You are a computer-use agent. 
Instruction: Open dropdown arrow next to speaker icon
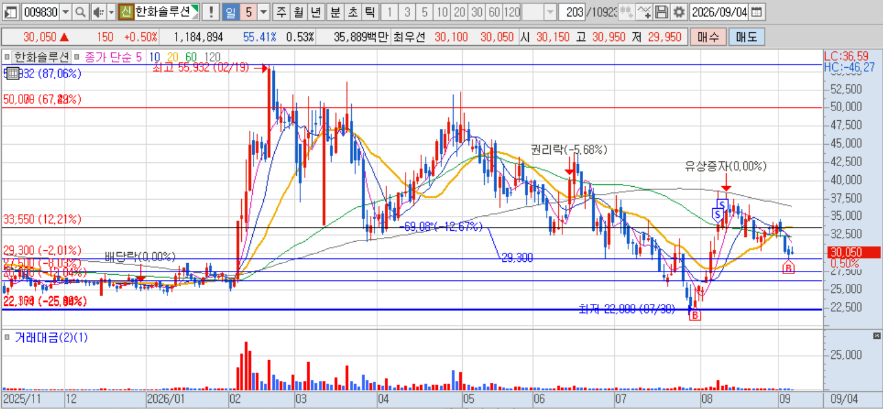tap(111, 12)
